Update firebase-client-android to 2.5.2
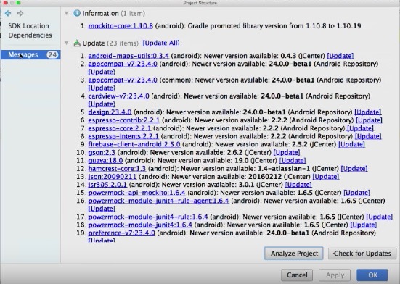Screen dimensions: 400x284 (x=351, y=145)
